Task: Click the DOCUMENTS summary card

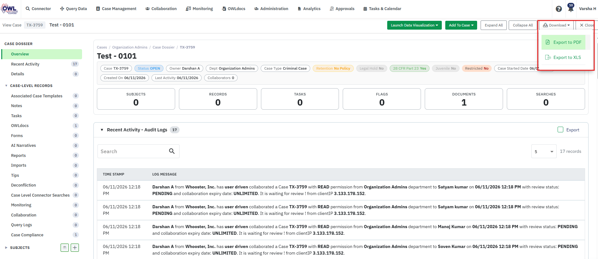Action: (x=464, y=99)
